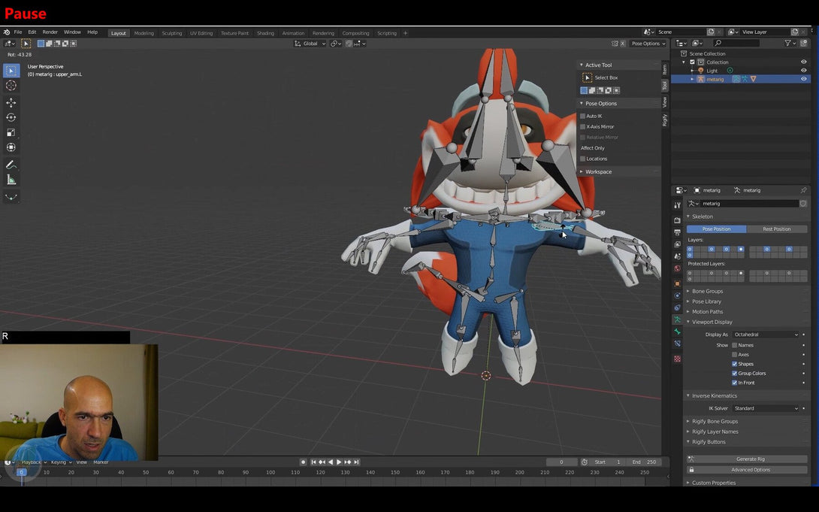Viewport: 819px width, 512px height.
Task: Open the File menu
Action: click(x=18, y=32)
